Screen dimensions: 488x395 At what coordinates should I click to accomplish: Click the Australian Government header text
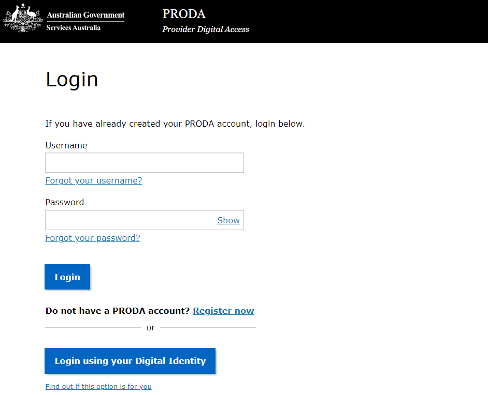click(x=85, y=15)
